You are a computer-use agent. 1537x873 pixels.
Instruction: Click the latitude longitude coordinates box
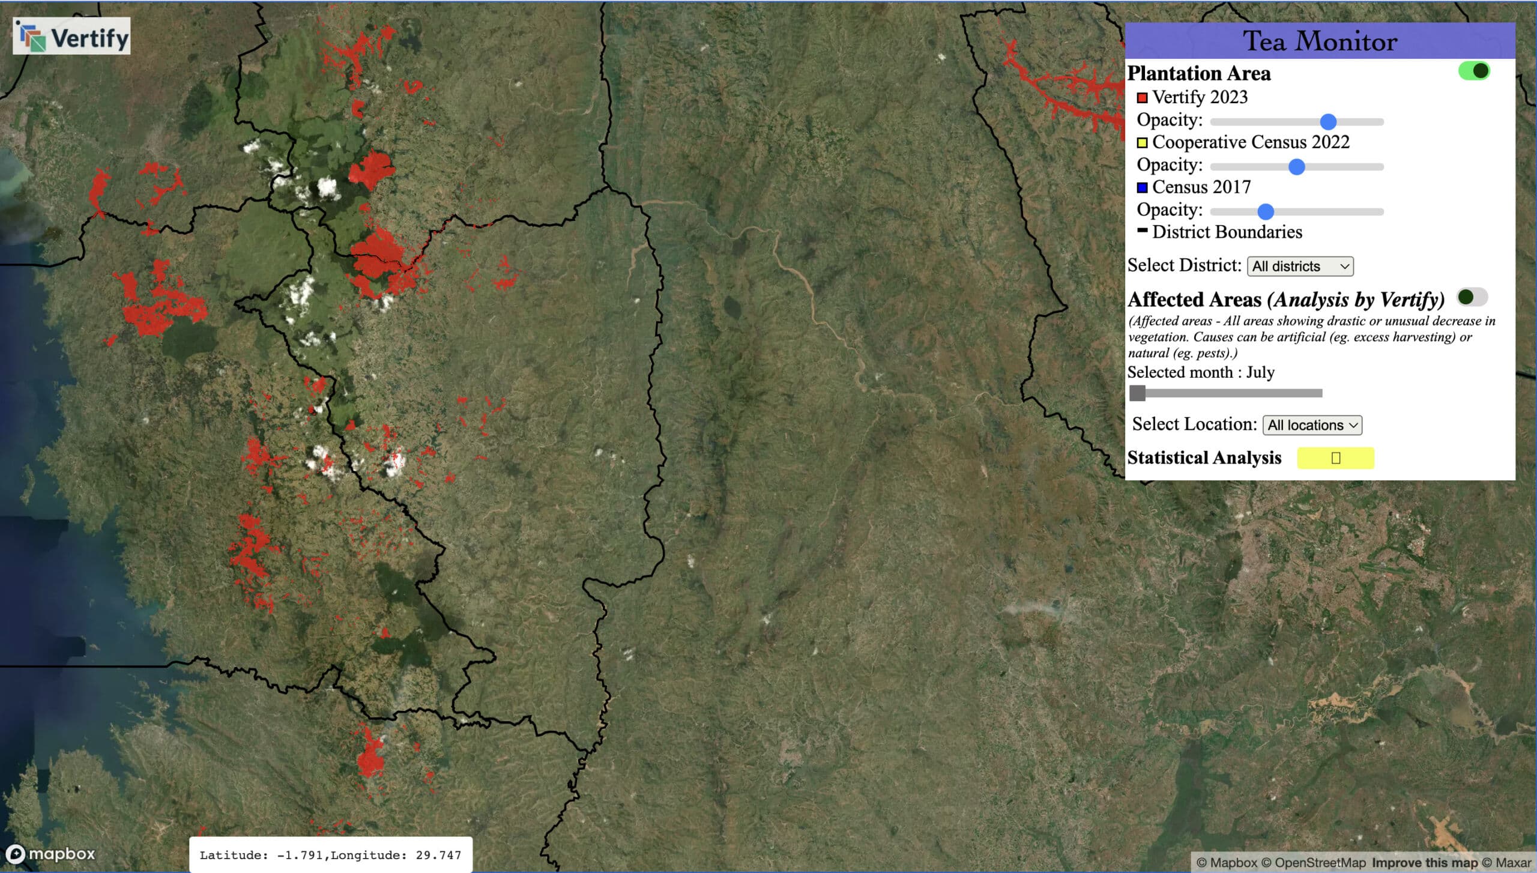(330, 855)
